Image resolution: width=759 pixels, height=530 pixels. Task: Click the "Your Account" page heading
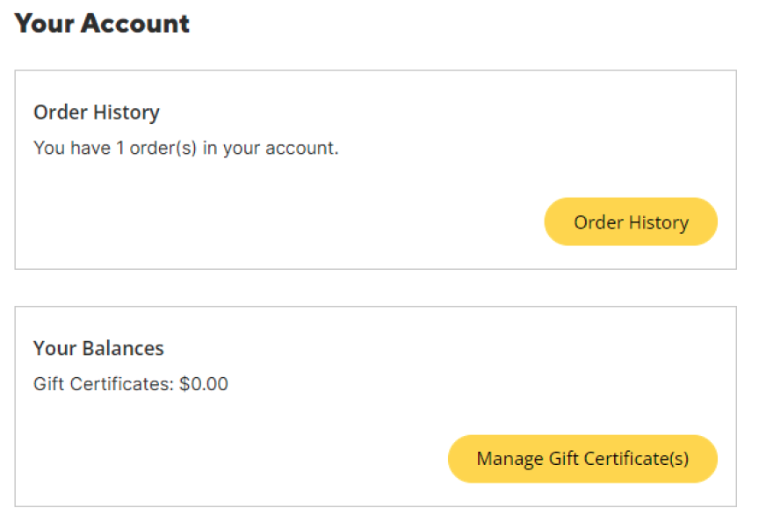point(102,24)
